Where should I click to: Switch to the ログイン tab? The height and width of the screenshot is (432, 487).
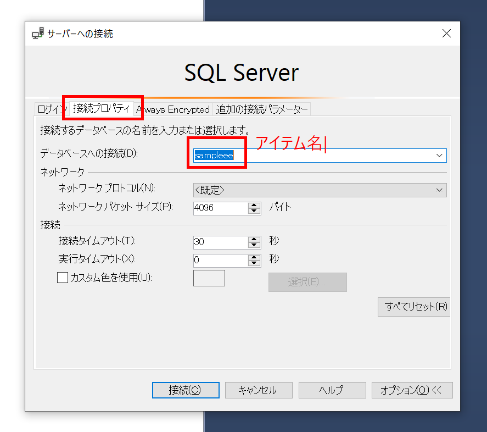[x=52, y=109]
